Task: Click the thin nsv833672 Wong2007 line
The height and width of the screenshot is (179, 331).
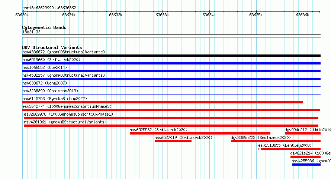Action: click(171, 86)
